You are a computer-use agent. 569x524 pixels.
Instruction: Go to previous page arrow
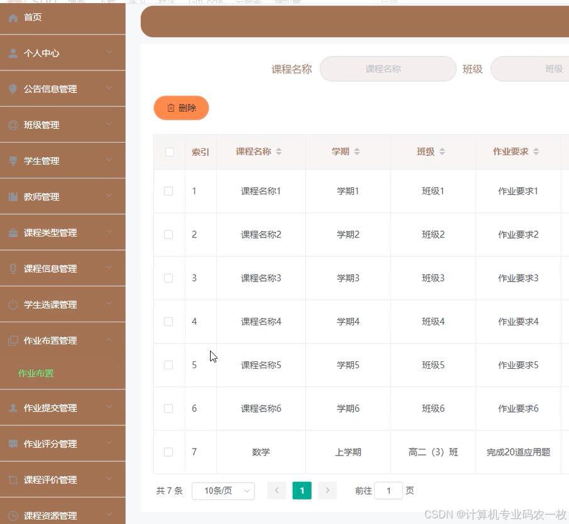pyautogui.click(x=277, y=490)
